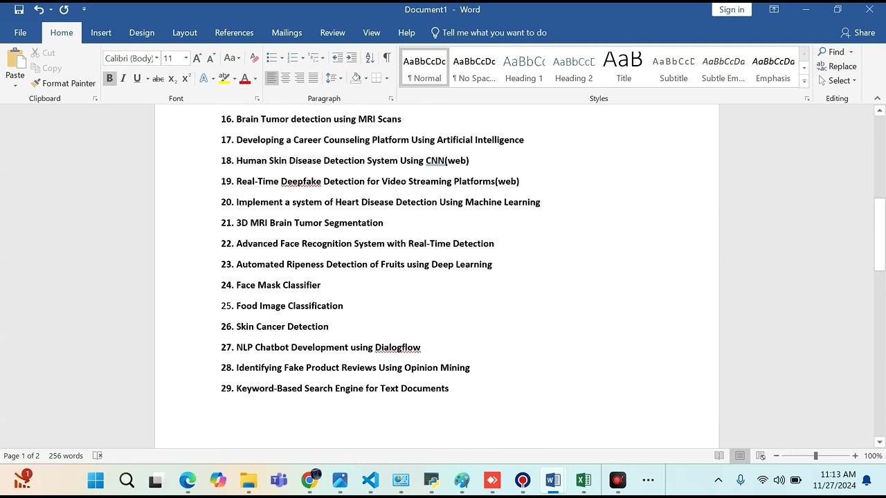Open the Paragraph settings dialog launcher
The width and height of the screenshot is (886, 498).
point(391,99)
